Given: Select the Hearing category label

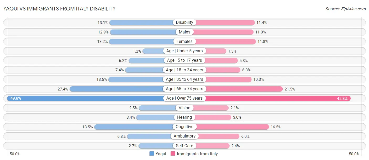Looking at the screenshot, I should pyautogui.click(x=184, y=117).
